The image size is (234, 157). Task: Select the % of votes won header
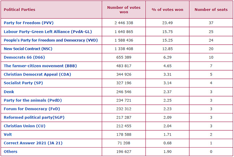(x=168, y=10)
